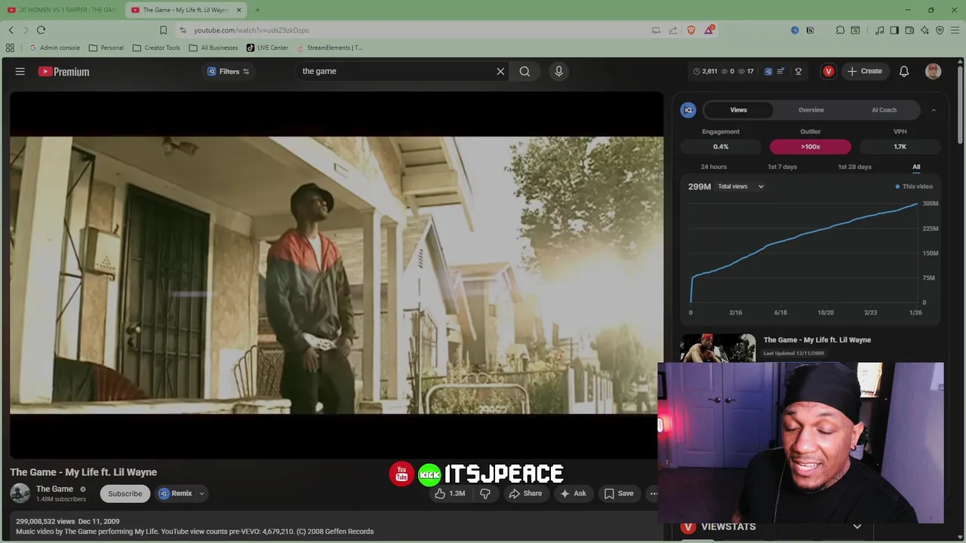This screenshot has height=543, width=966.
Task: Select the 1st 28 days range
Action: pyautogui.click(x=854, y=167)
